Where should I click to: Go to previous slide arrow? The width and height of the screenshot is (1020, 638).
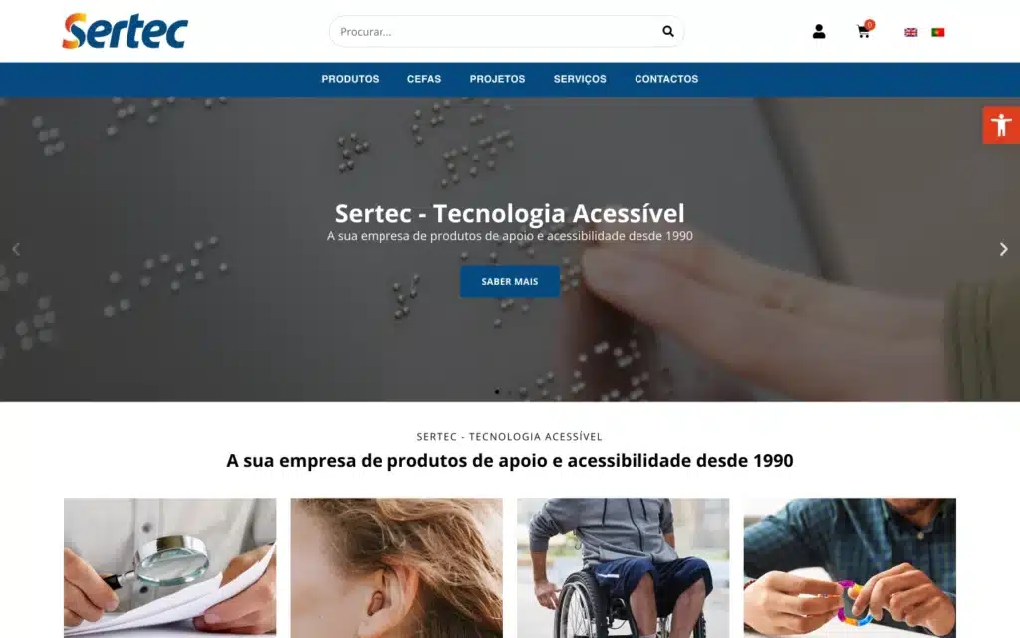click(16, 249)
